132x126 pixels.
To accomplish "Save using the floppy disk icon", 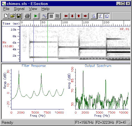I will coord(19,16).
